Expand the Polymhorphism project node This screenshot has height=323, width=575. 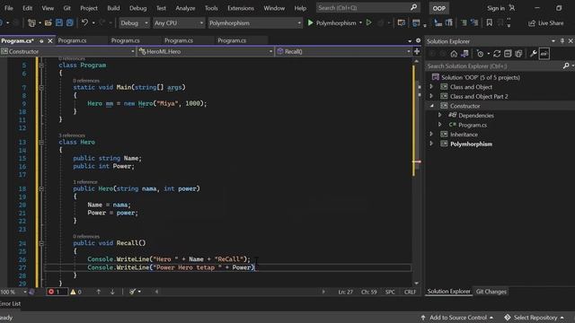tap(431, 144)
